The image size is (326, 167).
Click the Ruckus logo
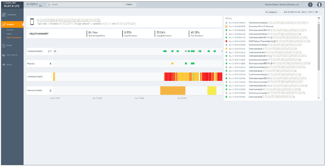(x=12, y=5)
